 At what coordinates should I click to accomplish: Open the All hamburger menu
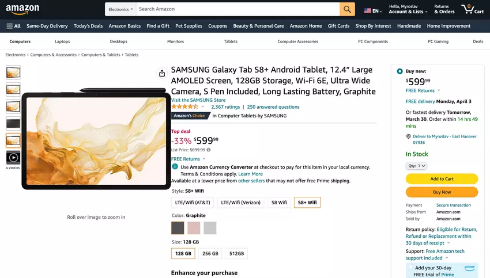(x=13, y=26)
